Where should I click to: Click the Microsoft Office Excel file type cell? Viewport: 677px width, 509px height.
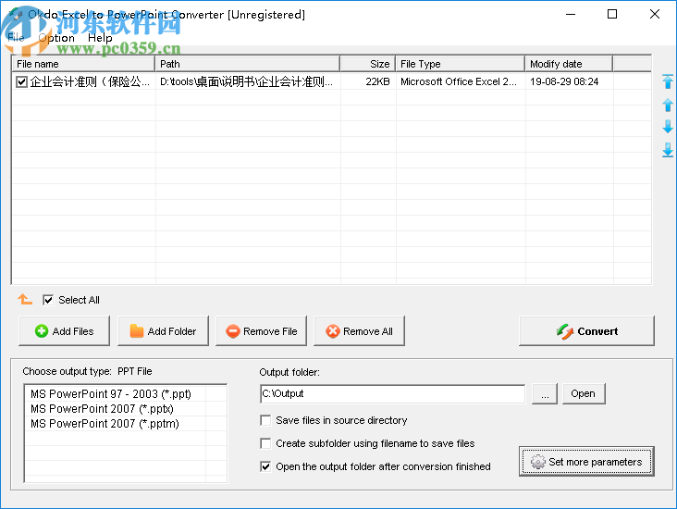tap(459, 81)
